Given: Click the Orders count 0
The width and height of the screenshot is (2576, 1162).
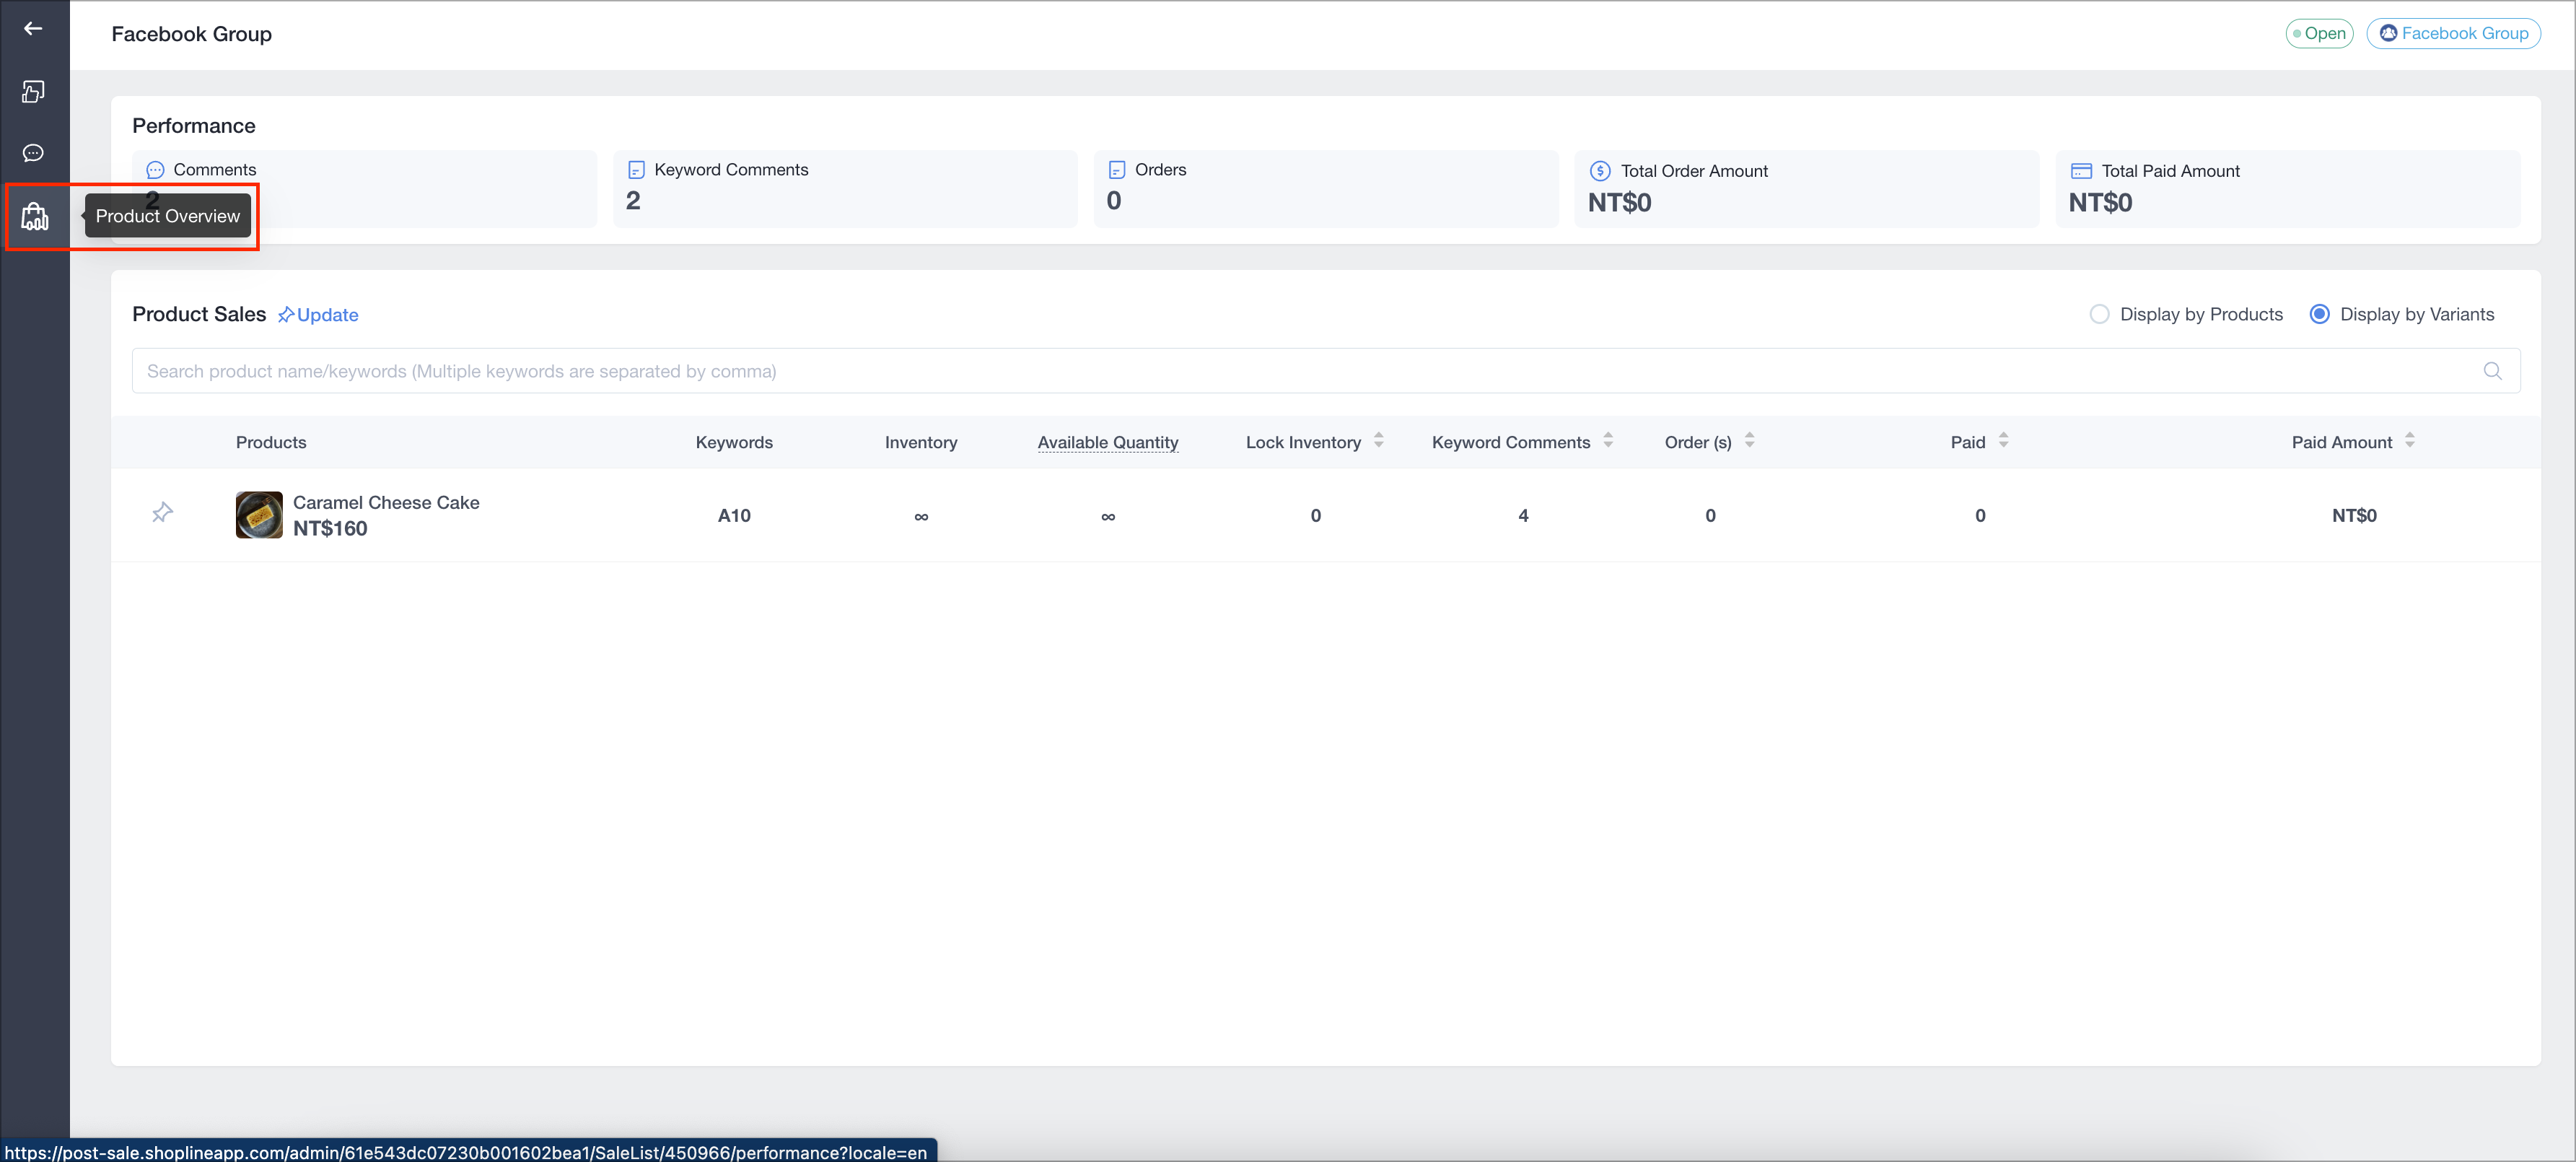Looking at the screenshot, I should (x=1114, y=201).
